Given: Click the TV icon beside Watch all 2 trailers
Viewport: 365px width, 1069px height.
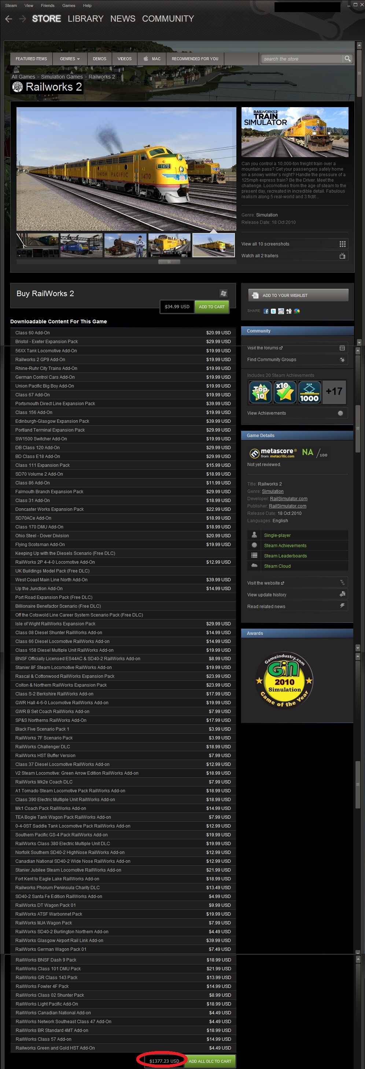Looking at the screenshot, I should (342, 256).
